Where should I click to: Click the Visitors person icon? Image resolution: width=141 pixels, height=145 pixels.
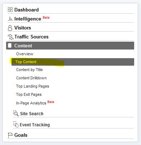pos(10,28)
